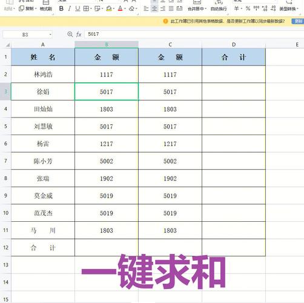Click the orange warning icon in notification bar
The height and width of the screenshot is (303, 304).
[165, 21]
